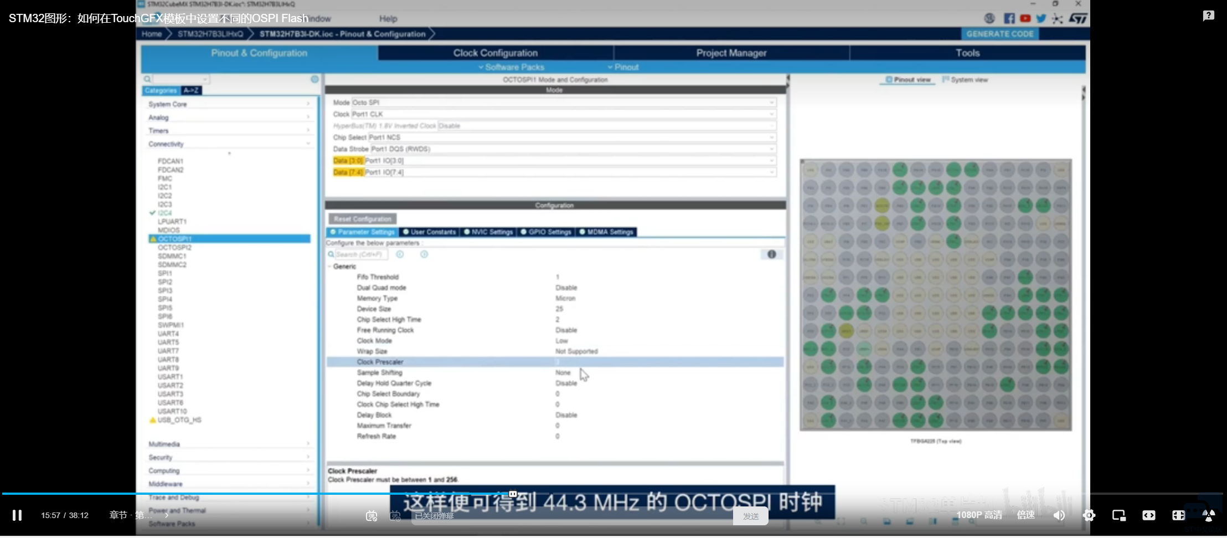Click the peripheral search field
Image resolution: width=1227 pixels, height=538 pixels.
(181, 79)
